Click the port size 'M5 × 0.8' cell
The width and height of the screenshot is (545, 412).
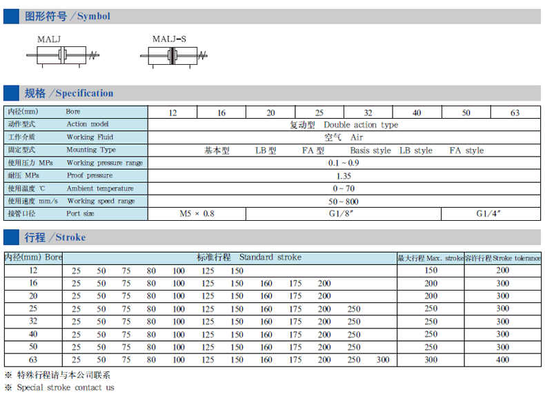[197, 213]
